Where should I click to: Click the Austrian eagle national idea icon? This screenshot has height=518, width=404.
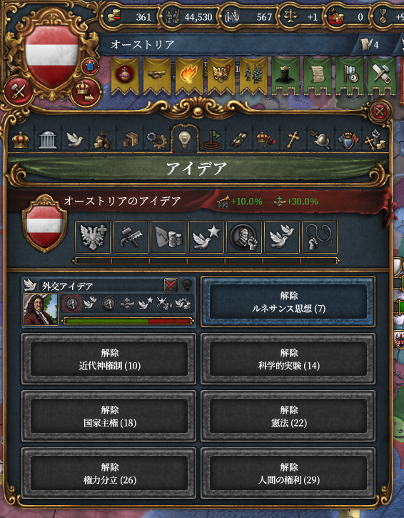tap(93, 237)
